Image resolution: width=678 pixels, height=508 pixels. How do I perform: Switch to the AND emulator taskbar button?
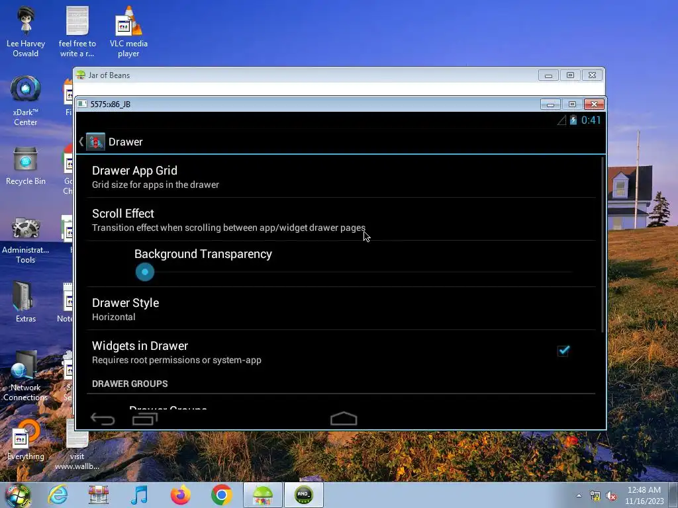[303, 495]
